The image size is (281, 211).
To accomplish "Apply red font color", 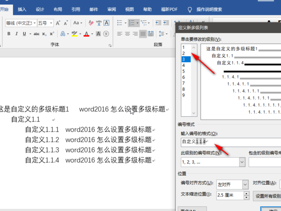I will click(86, 34).
